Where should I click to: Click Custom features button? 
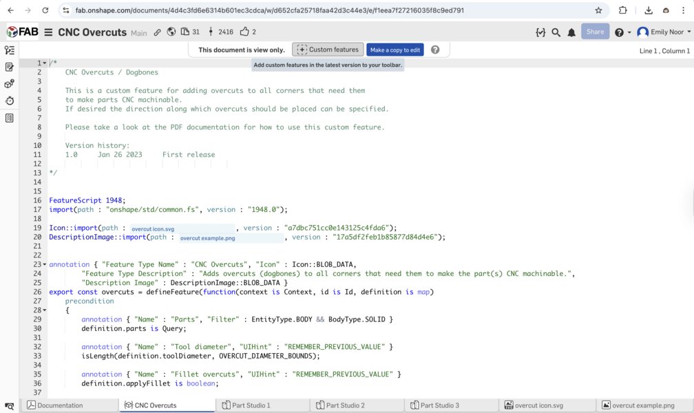pos(328,50)
